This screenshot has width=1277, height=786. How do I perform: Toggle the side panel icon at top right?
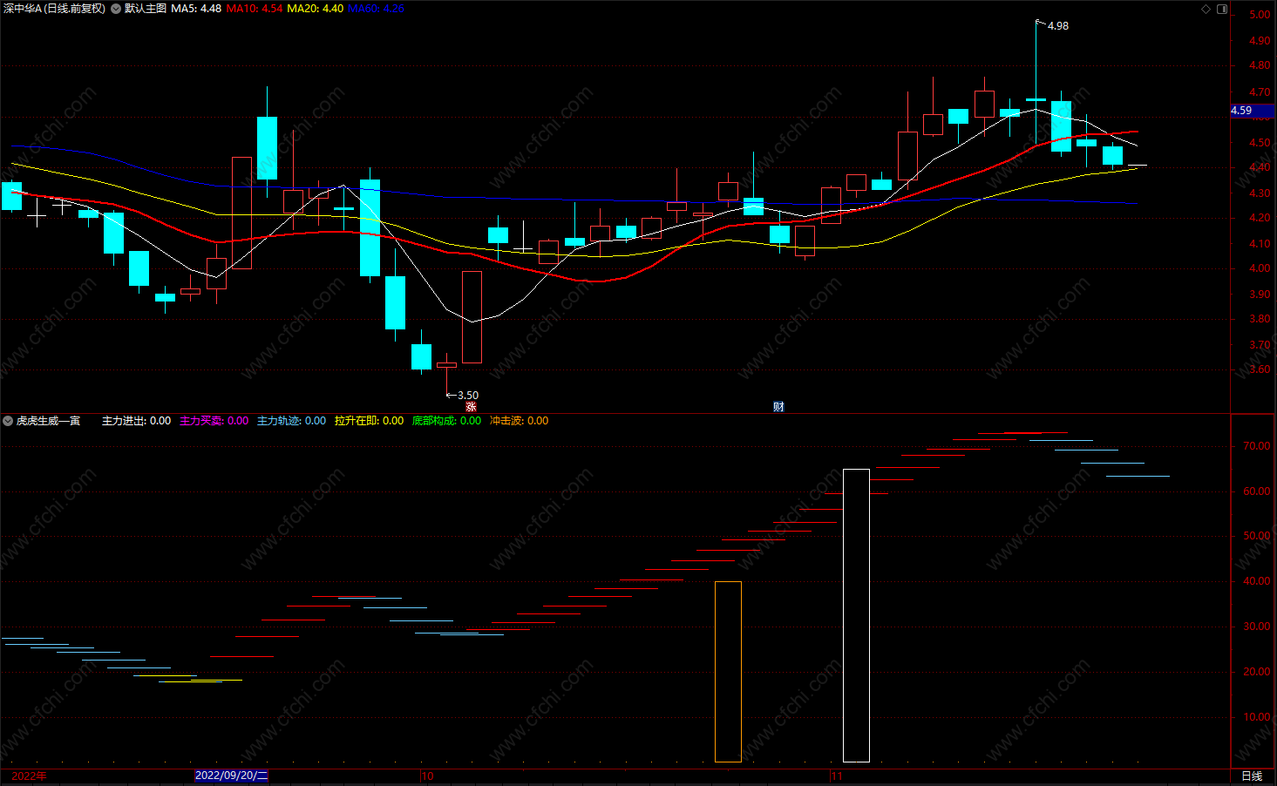[1222, 9]
